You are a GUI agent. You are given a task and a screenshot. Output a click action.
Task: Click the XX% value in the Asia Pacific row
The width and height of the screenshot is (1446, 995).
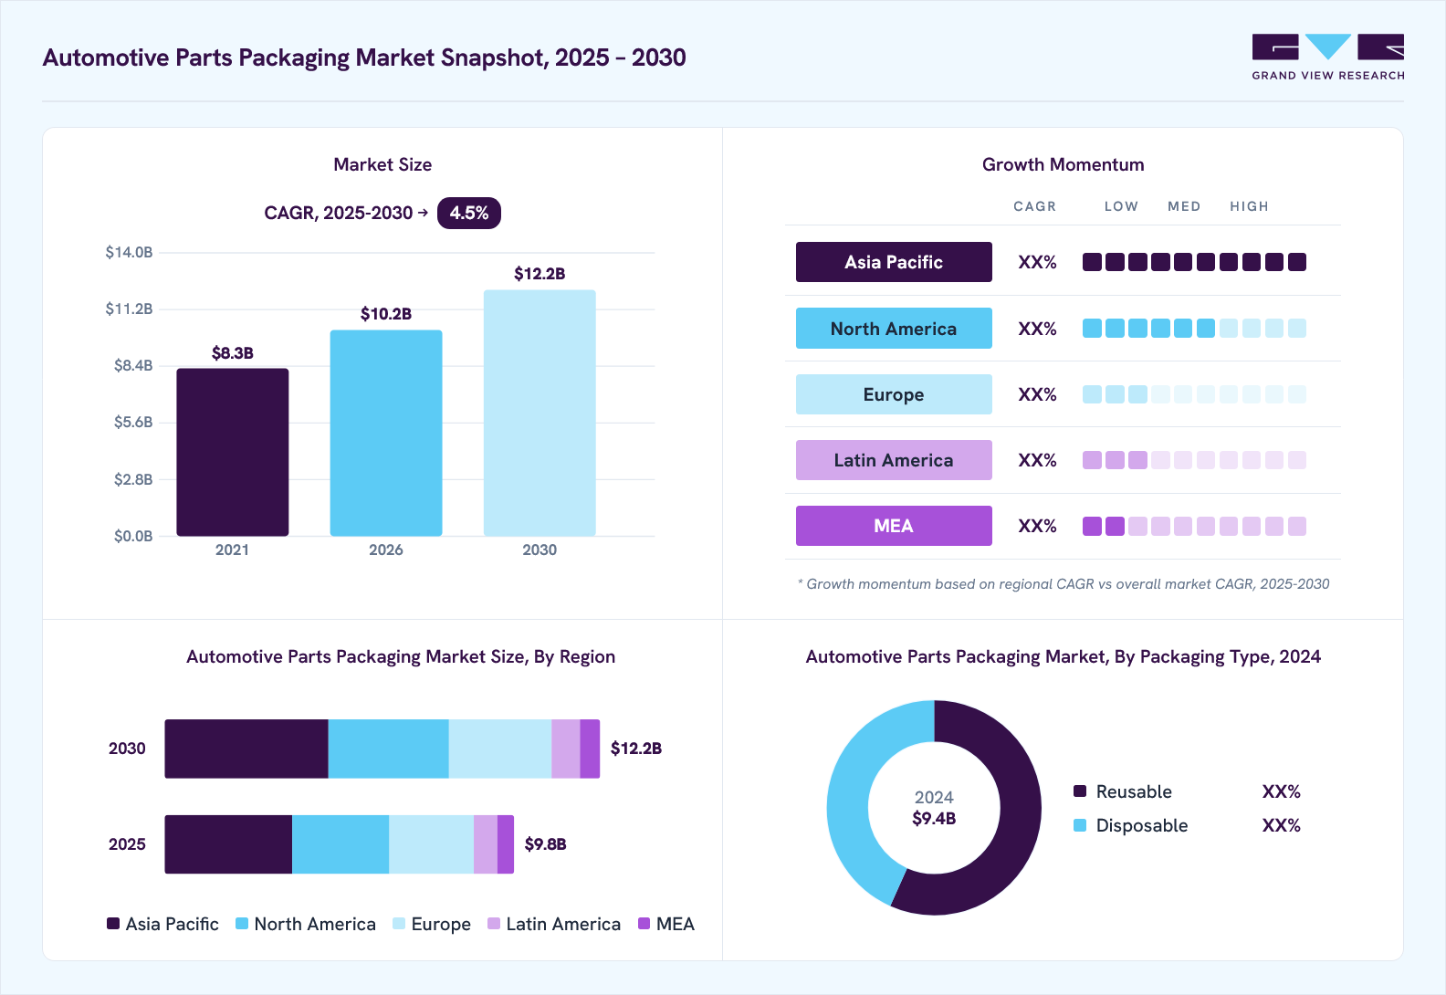[x=1038, y=262]
